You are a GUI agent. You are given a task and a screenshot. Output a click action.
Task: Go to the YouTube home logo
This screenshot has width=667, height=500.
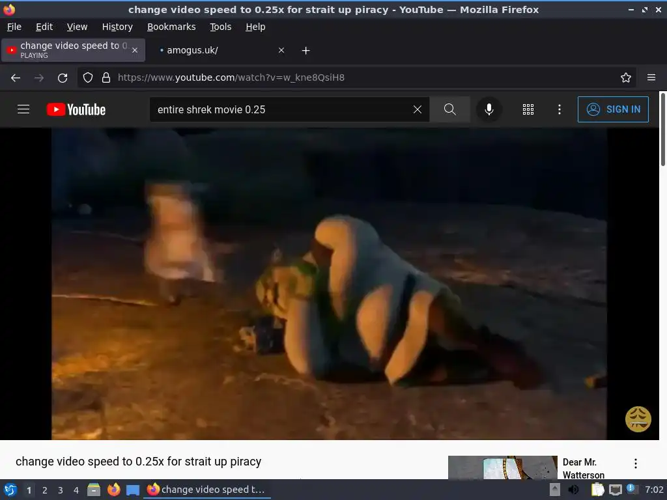pyautogui.click(x=76, y=109)
